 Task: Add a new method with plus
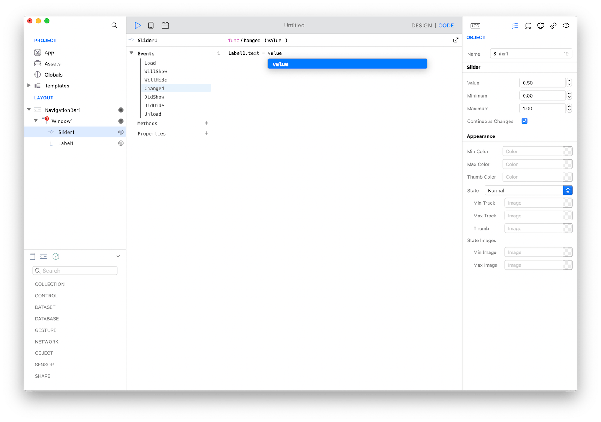pos(207,123)
